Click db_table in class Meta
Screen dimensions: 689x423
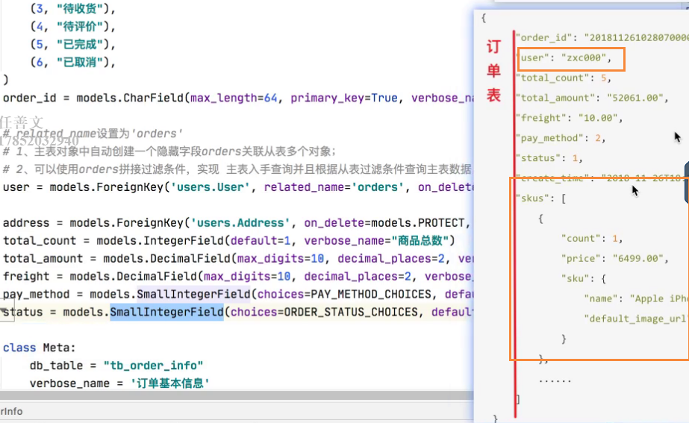[x=56, y=366]
